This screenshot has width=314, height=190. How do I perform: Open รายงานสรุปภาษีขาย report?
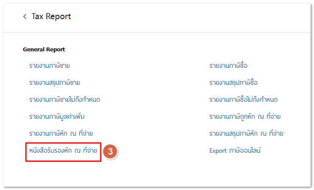54,82
